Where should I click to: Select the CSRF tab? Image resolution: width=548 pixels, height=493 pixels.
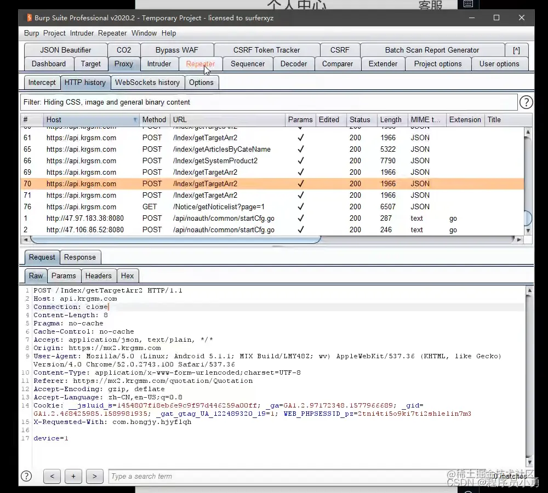click(x=340, y=50)
